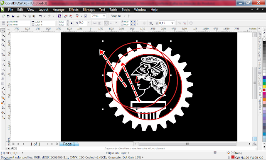Expand the color profiles status arrow

pyautogui.click(x=143, y=157)
